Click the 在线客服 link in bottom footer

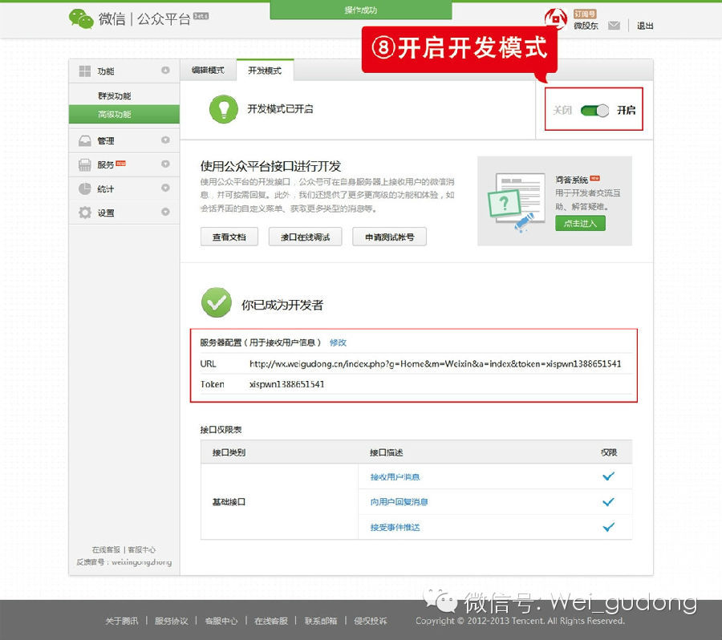271,621
